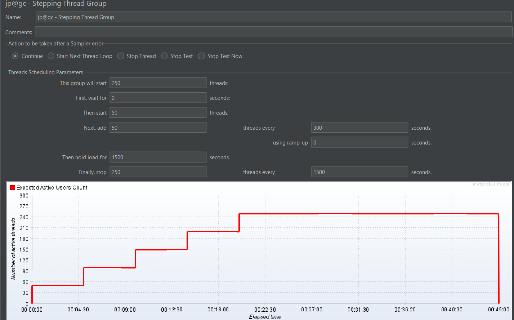Select the "Stop Test" radio button
The image size is (514, 320).
pos(164,56)
